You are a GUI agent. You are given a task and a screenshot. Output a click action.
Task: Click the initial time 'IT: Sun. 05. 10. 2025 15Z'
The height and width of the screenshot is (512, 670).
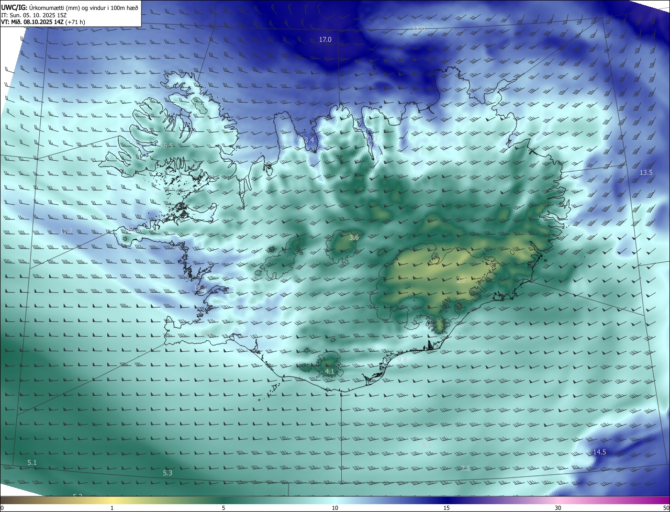tap(35, 15)
